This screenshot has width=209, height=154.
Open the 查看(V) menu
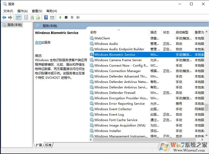(x=37, y=11)
